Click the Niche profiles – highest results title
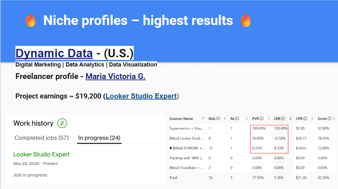338x189 pixels. point(138,20)
